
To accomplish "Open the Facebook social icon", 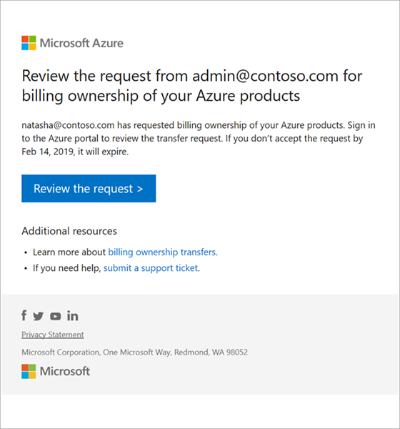I will click(x=24, y=315).
